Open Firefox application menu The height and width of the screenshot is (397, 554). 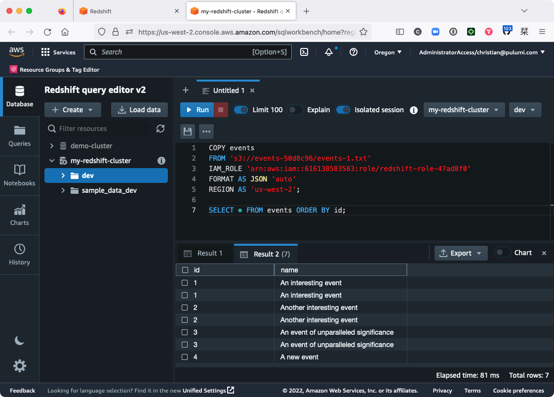(542, 32)
